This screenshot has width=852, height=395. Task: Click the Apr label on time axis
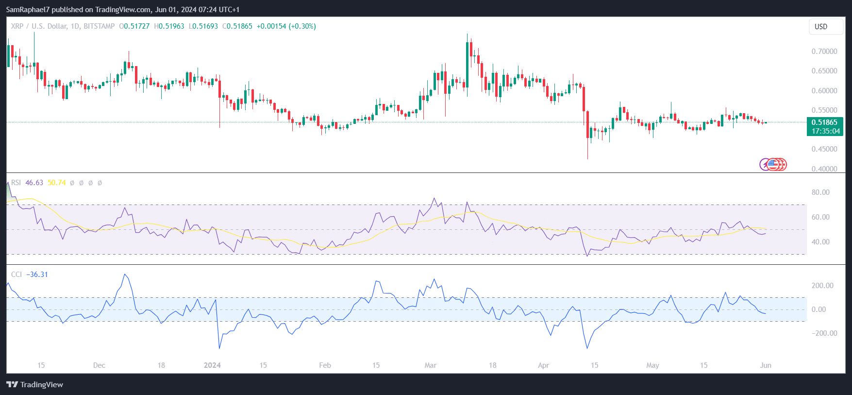(x=543, y=365)
